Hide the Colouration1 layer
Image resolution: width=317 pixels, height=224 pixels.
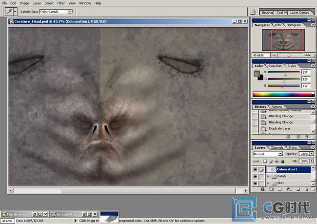256,169
